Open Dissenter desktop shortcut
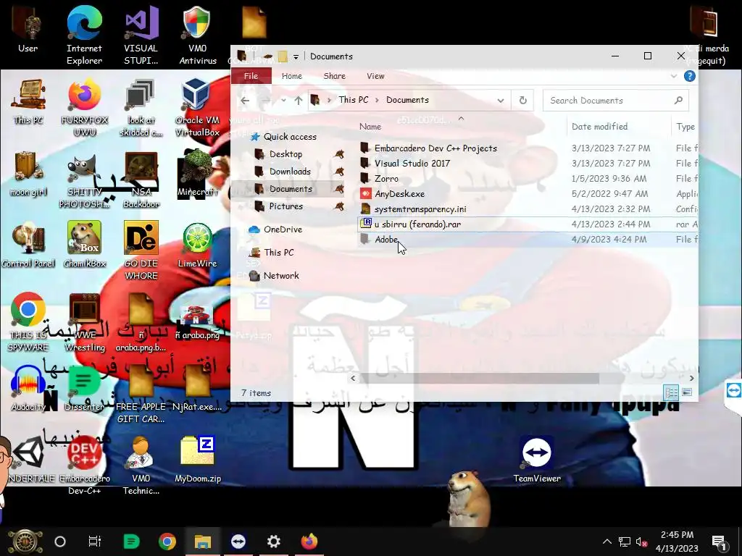 84,388
